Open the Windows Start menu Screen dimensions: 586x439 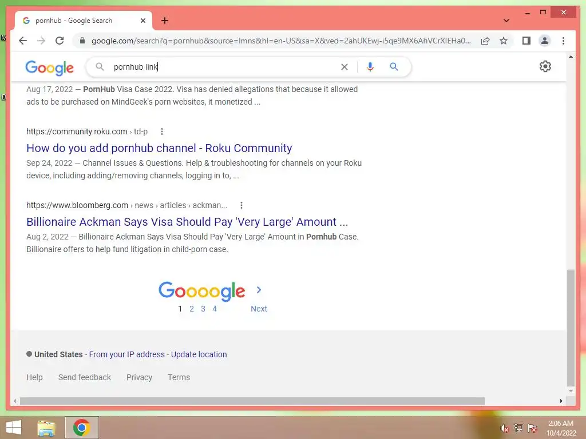pos(14,428)
